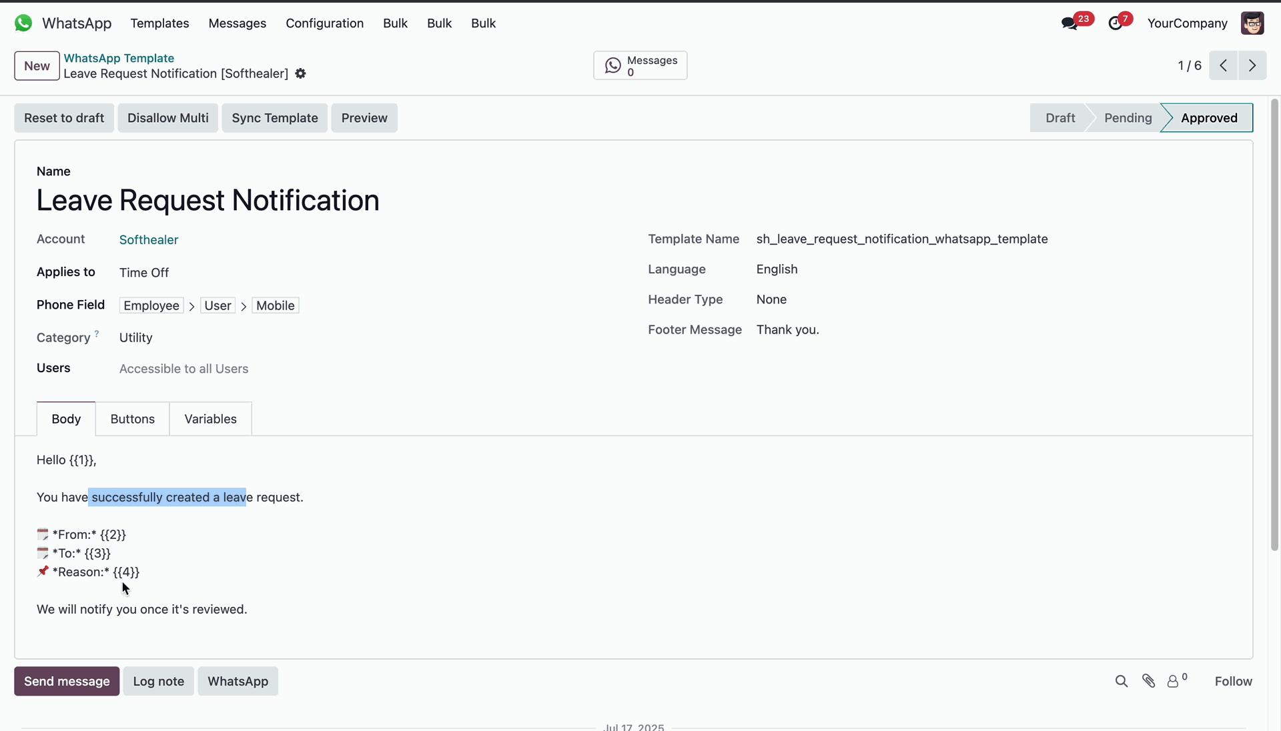Switch to the Buttons tab
Viewport: 1281px width, 731px height.
pos(132,419)
